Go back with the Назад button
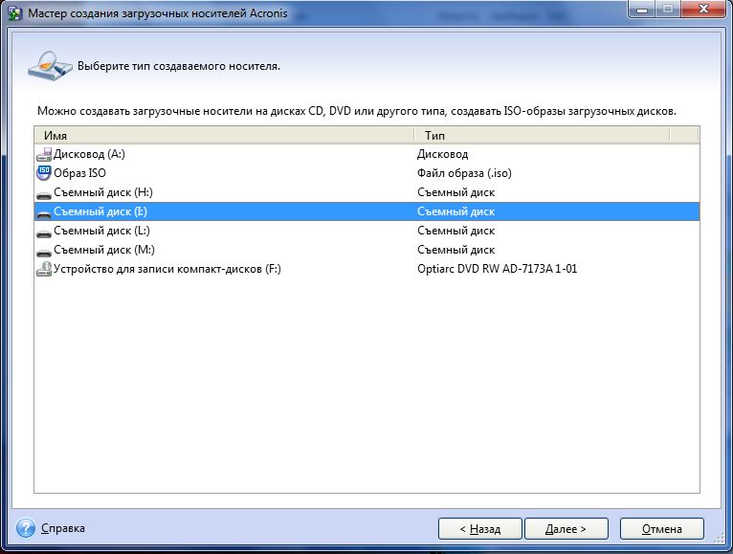The height and width of the screenshot is (554, 733). pyautogui.click(x=480, y=529)
